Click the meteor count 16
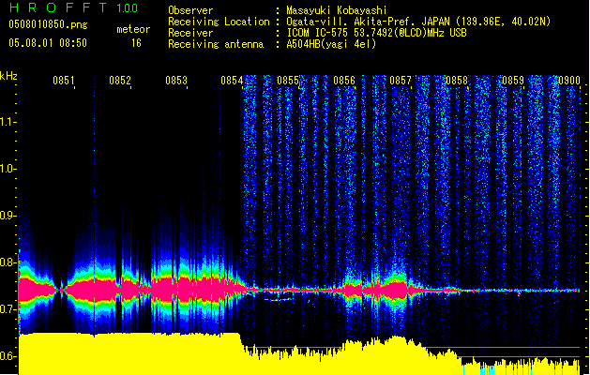This screenshot has height=375, width=590. [x=136, y=43]
